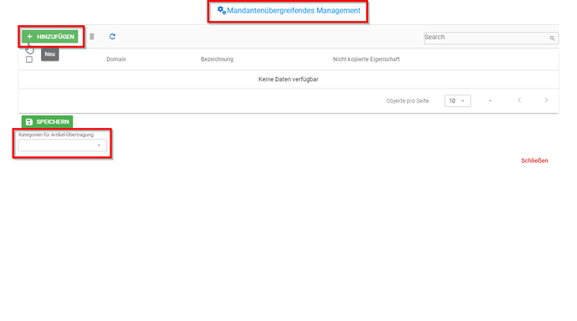The width and height of the screenshot is (577, 321).
Task: Click the Keine Daten verfügbar message
Action: [288, 79]
